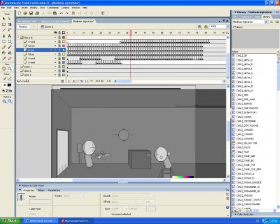Select the Zoom magnifier tool in View section
This screenshot has height=224, width=280.
pyautogui.click(x=10, y=69)
